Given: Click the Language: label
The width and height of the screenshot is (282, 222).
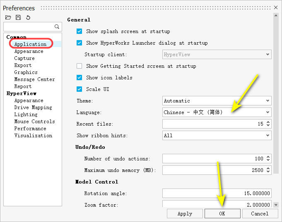Looking at the screenshot, I should pyautogui.click(x=89, y=112).
